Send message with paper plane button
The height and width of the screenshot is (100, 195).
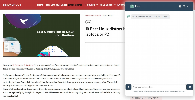190,87
